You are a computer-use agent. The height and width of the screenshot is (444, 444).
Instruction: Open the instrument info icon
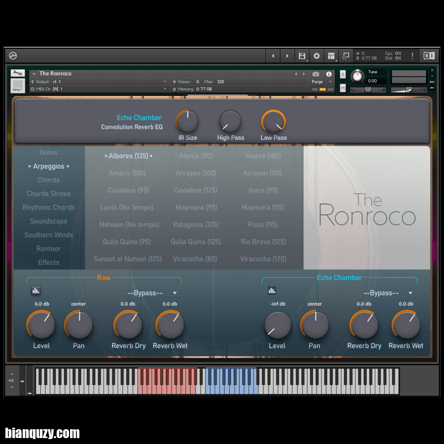pos(329,74)
